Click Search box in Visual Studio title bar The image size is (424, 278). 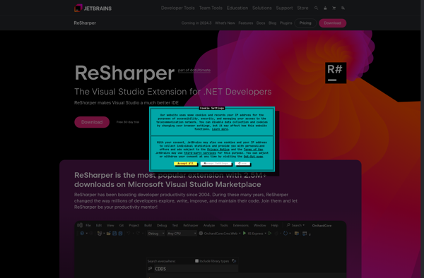(x=295, y=225)
